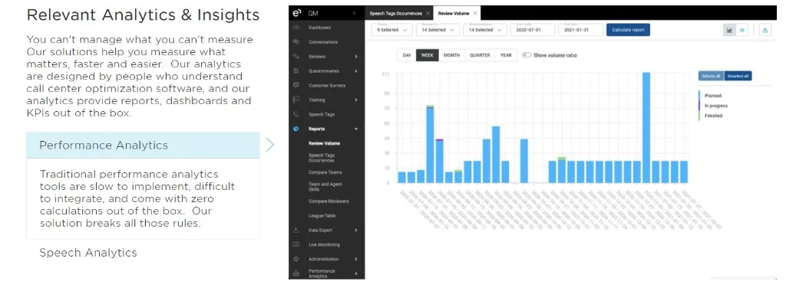786x291 pixels.
Task: Click the Live Monitoring screen icon
Action: pos(296,244)
